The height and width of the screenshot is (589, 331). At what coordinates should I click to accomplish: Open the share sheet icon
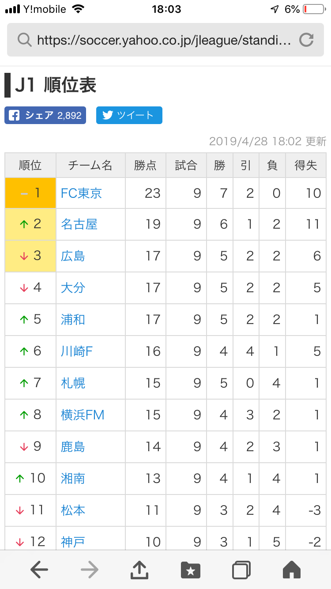click(139, 570)
